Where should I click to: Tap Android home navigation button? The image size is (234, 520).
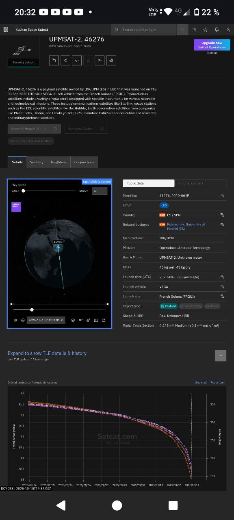click(117, 505)
